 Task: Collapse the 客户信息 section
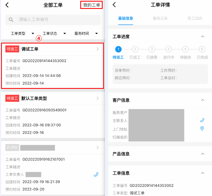point(203,100)
